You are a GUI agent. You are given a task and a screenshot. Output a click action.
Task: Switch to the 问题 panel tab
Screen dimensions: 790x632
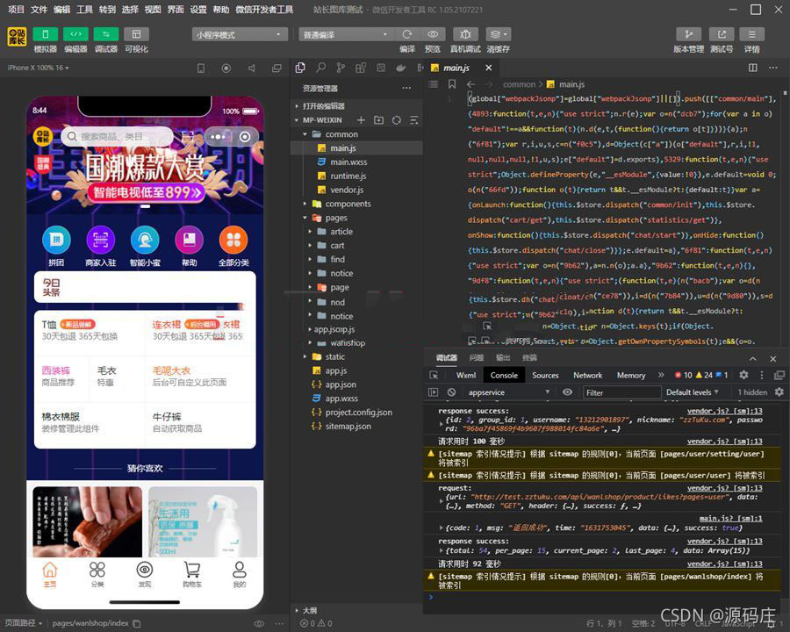(x=476, y=357)
